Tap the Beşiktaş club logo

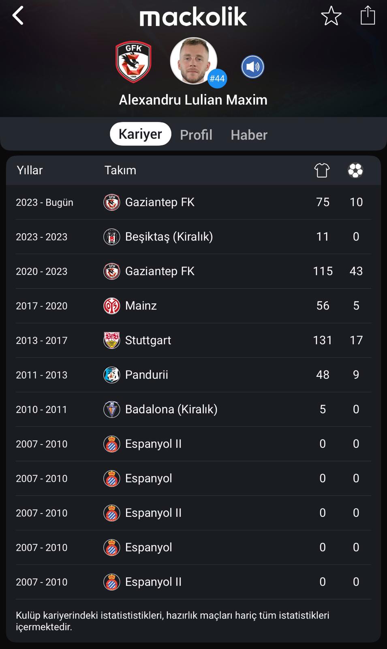tap(111, 237)
